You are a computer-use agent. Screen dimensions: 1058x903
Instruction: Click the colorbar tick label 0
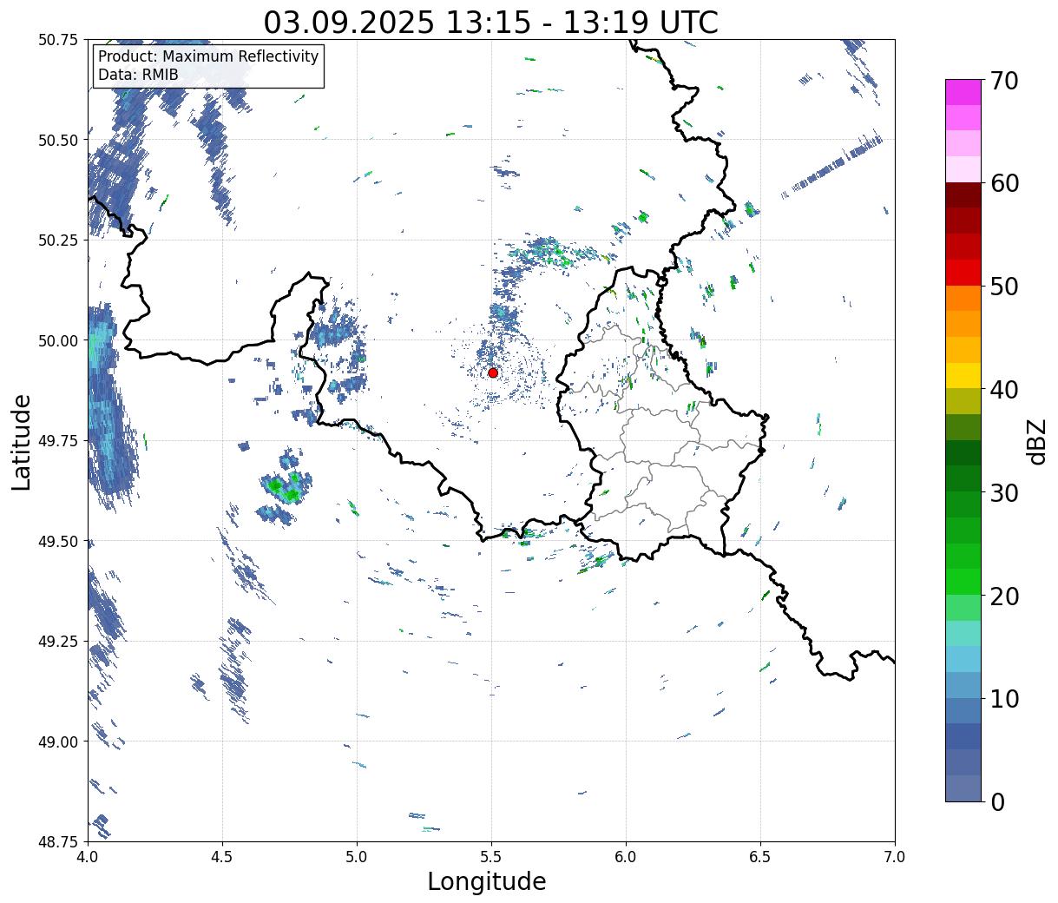coord(997,801)
